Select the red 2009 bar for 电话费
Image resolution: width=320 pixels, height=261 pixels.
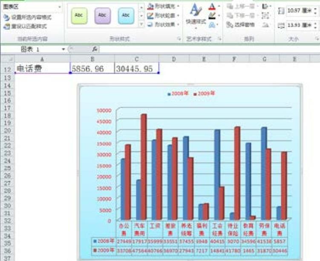pyautogui.click(x=284, y=186)
